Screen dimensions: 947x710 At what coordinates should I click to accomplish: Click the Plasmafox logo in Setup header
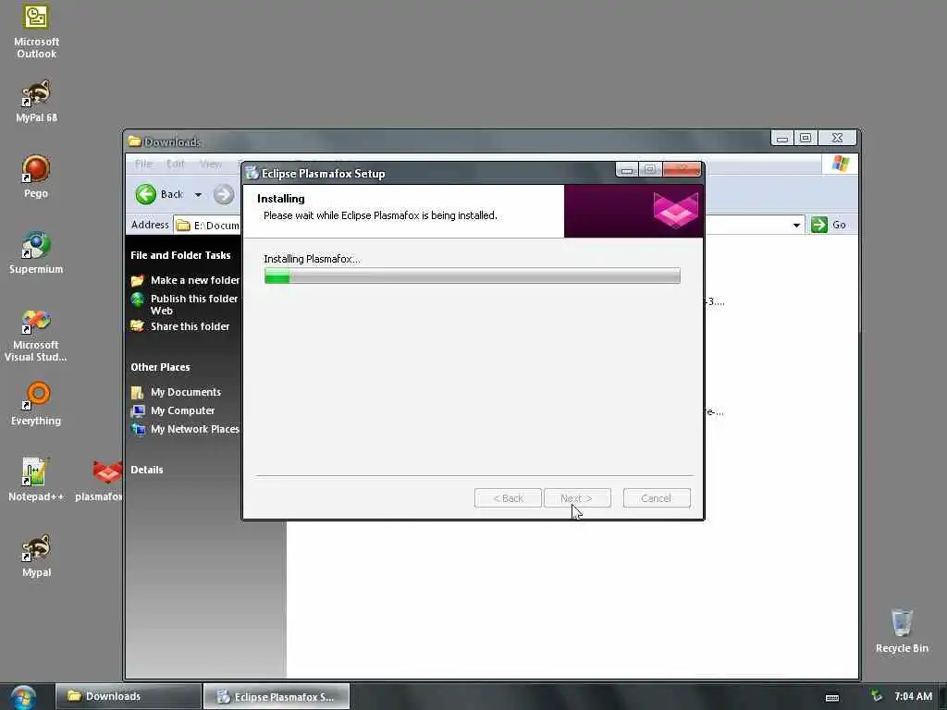click(x=675, y=210)
